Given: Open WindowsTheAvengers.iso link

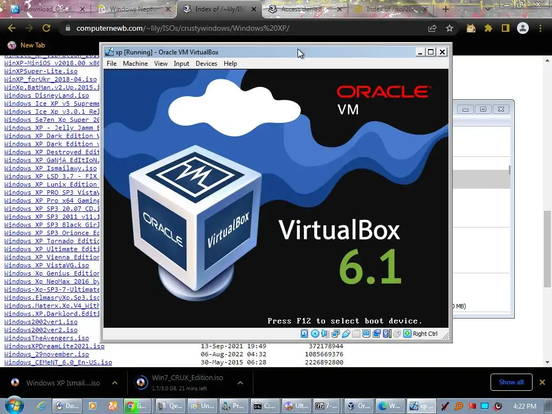Looking at the screenshot, I should [46, 339].
